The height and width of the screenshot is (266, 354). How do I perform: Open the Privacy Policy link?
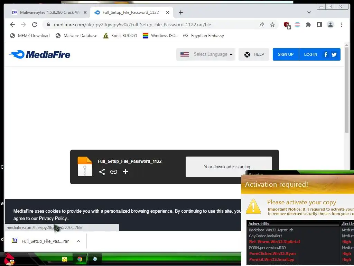coord(53,218)
